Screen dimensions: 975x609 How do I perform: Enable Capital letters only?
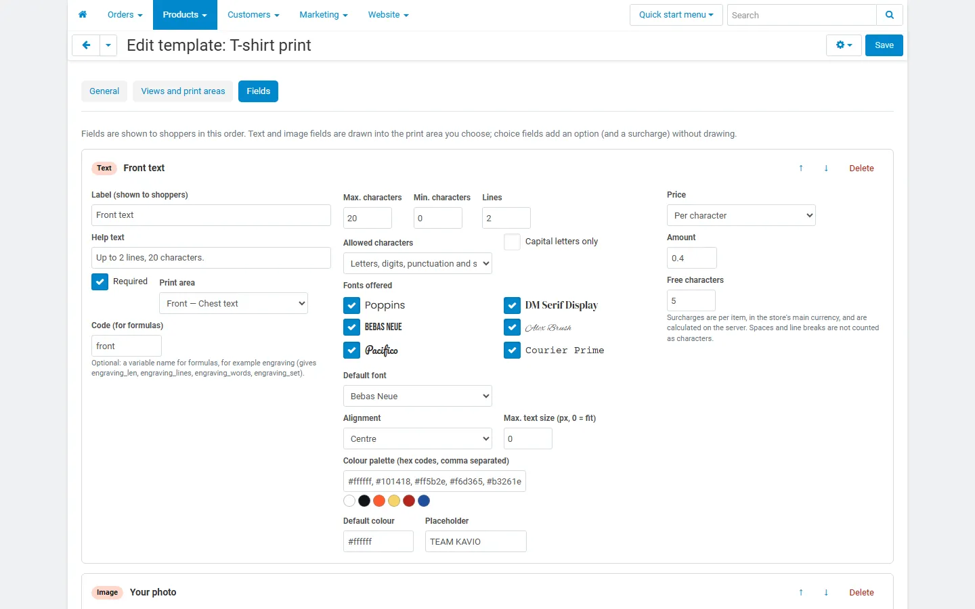513,242
